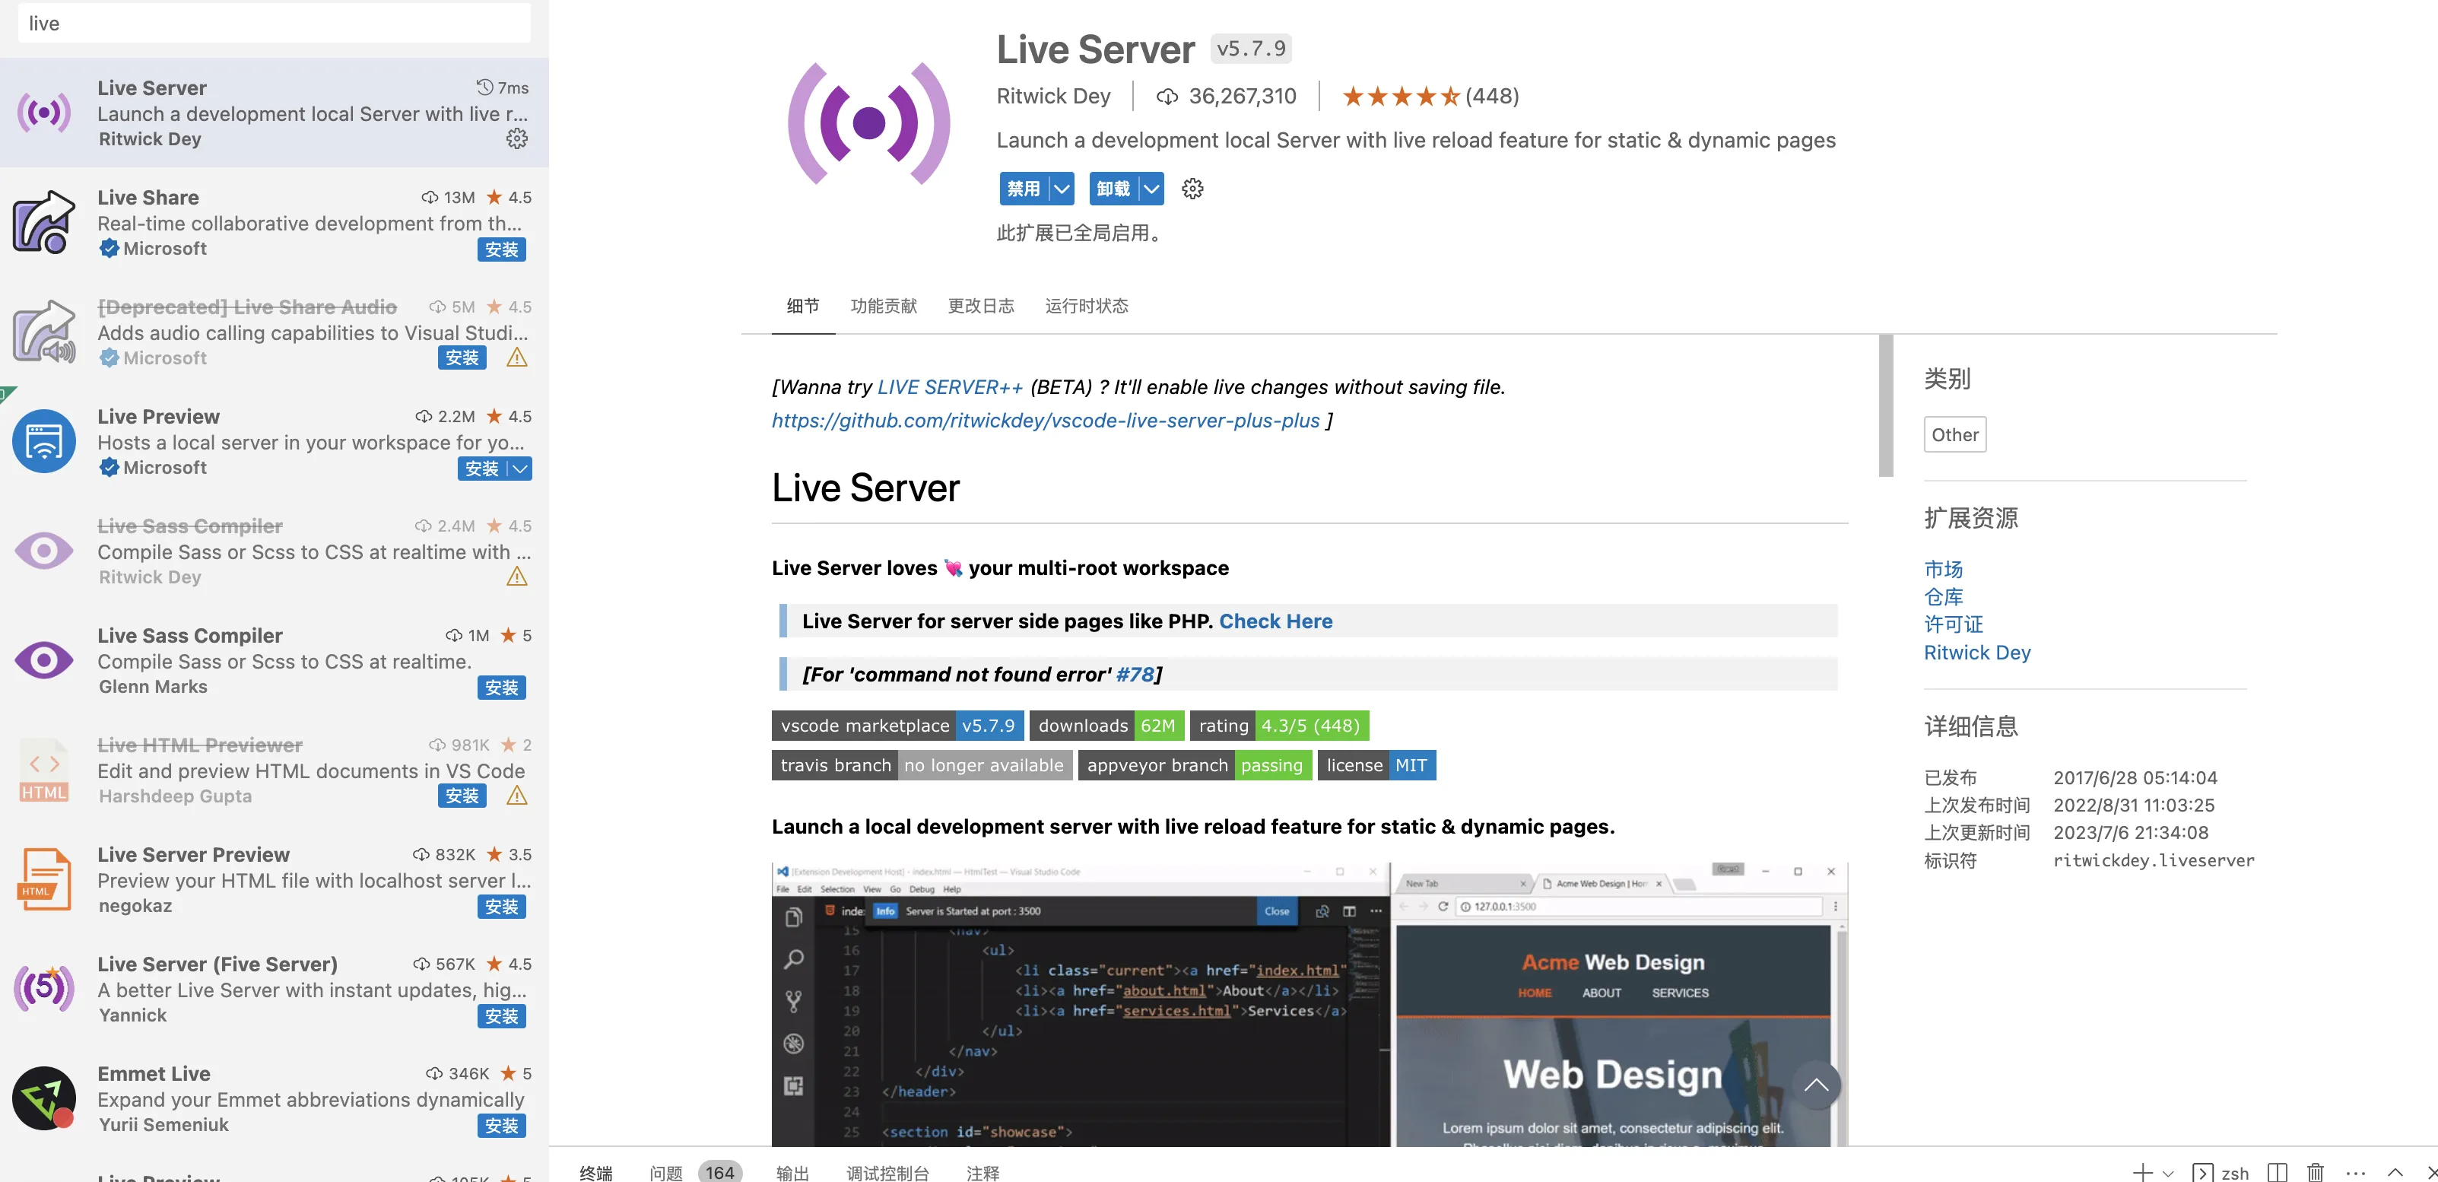Click warning triangle on deprecated Live Sass Compiler
2438x1182 pixels.
517,577
